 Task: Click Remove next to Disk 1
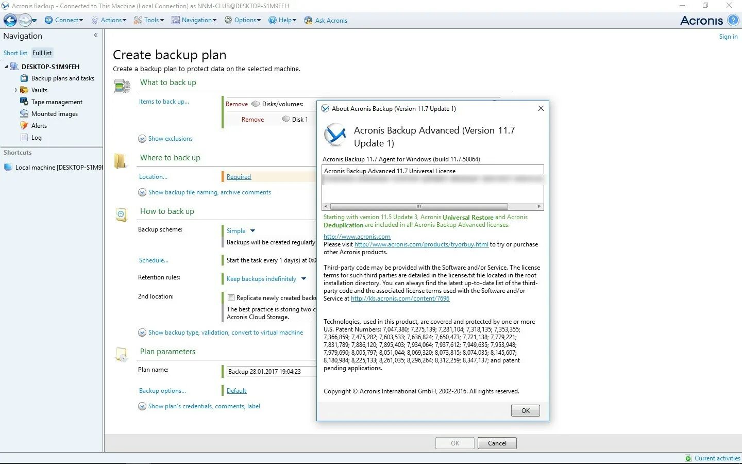click(252, 120)
